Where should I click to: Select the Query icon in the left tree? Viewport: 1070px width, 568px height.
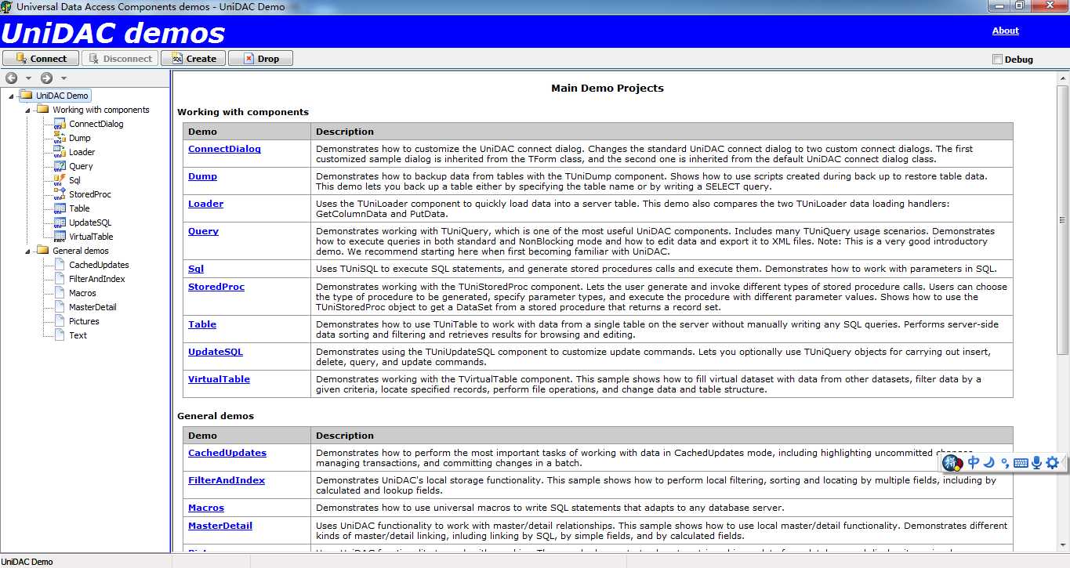pyautogui.click(x=60, y=166)
